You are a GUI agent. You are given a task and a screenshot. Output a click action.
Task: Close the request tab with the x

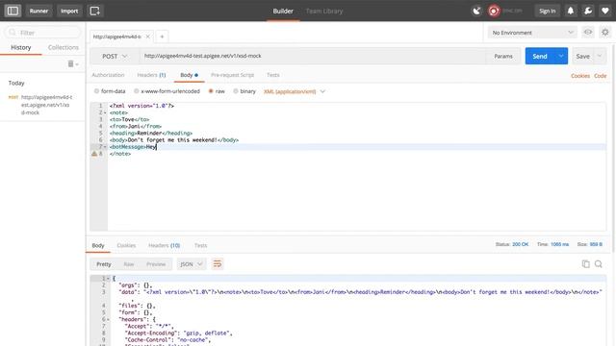click(x=147, y=37)
